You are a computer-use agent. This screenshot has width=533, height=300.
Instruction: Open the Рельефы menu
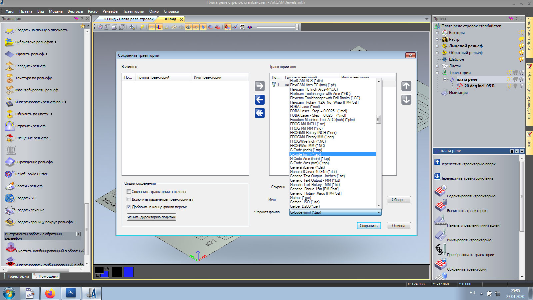point(110,11)
